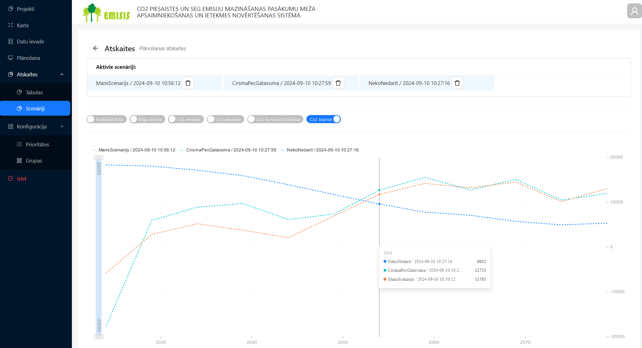The width and height of the screenshot is (642, 348).
Task: Click the back arrow beside Atskaites
Action: point(95,48)
